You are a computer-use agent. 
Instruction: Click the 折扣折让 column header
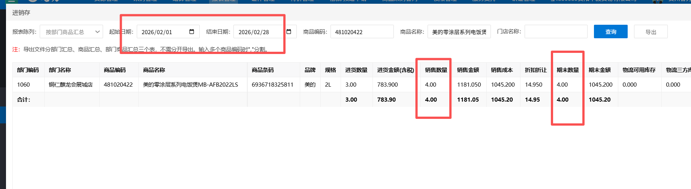coord(535,70)
